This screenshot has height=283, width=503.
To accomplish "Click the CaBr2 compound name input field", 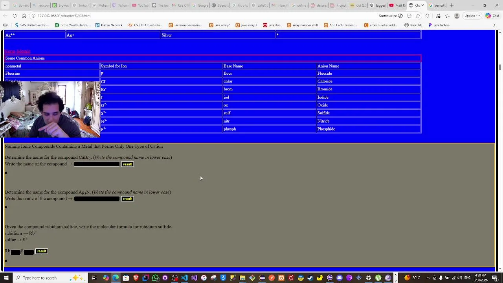I will [x=97, y=164].
